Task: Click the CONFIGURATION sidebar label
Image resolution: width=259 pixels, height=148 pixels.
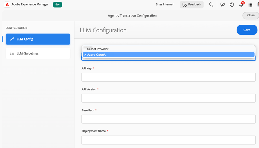Action: pyautogui.click(x=16, y=28)
